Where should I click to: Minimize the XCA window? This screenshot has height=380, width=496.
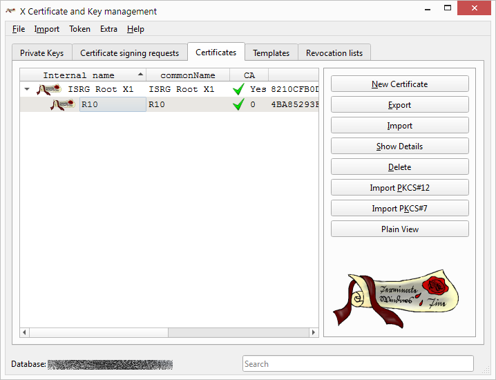click(428, 9)
